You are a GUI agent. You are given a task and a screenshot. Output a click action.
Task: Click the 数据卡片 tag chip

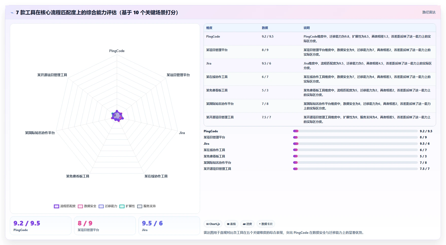pyautogui.click(x=266, y=224)
